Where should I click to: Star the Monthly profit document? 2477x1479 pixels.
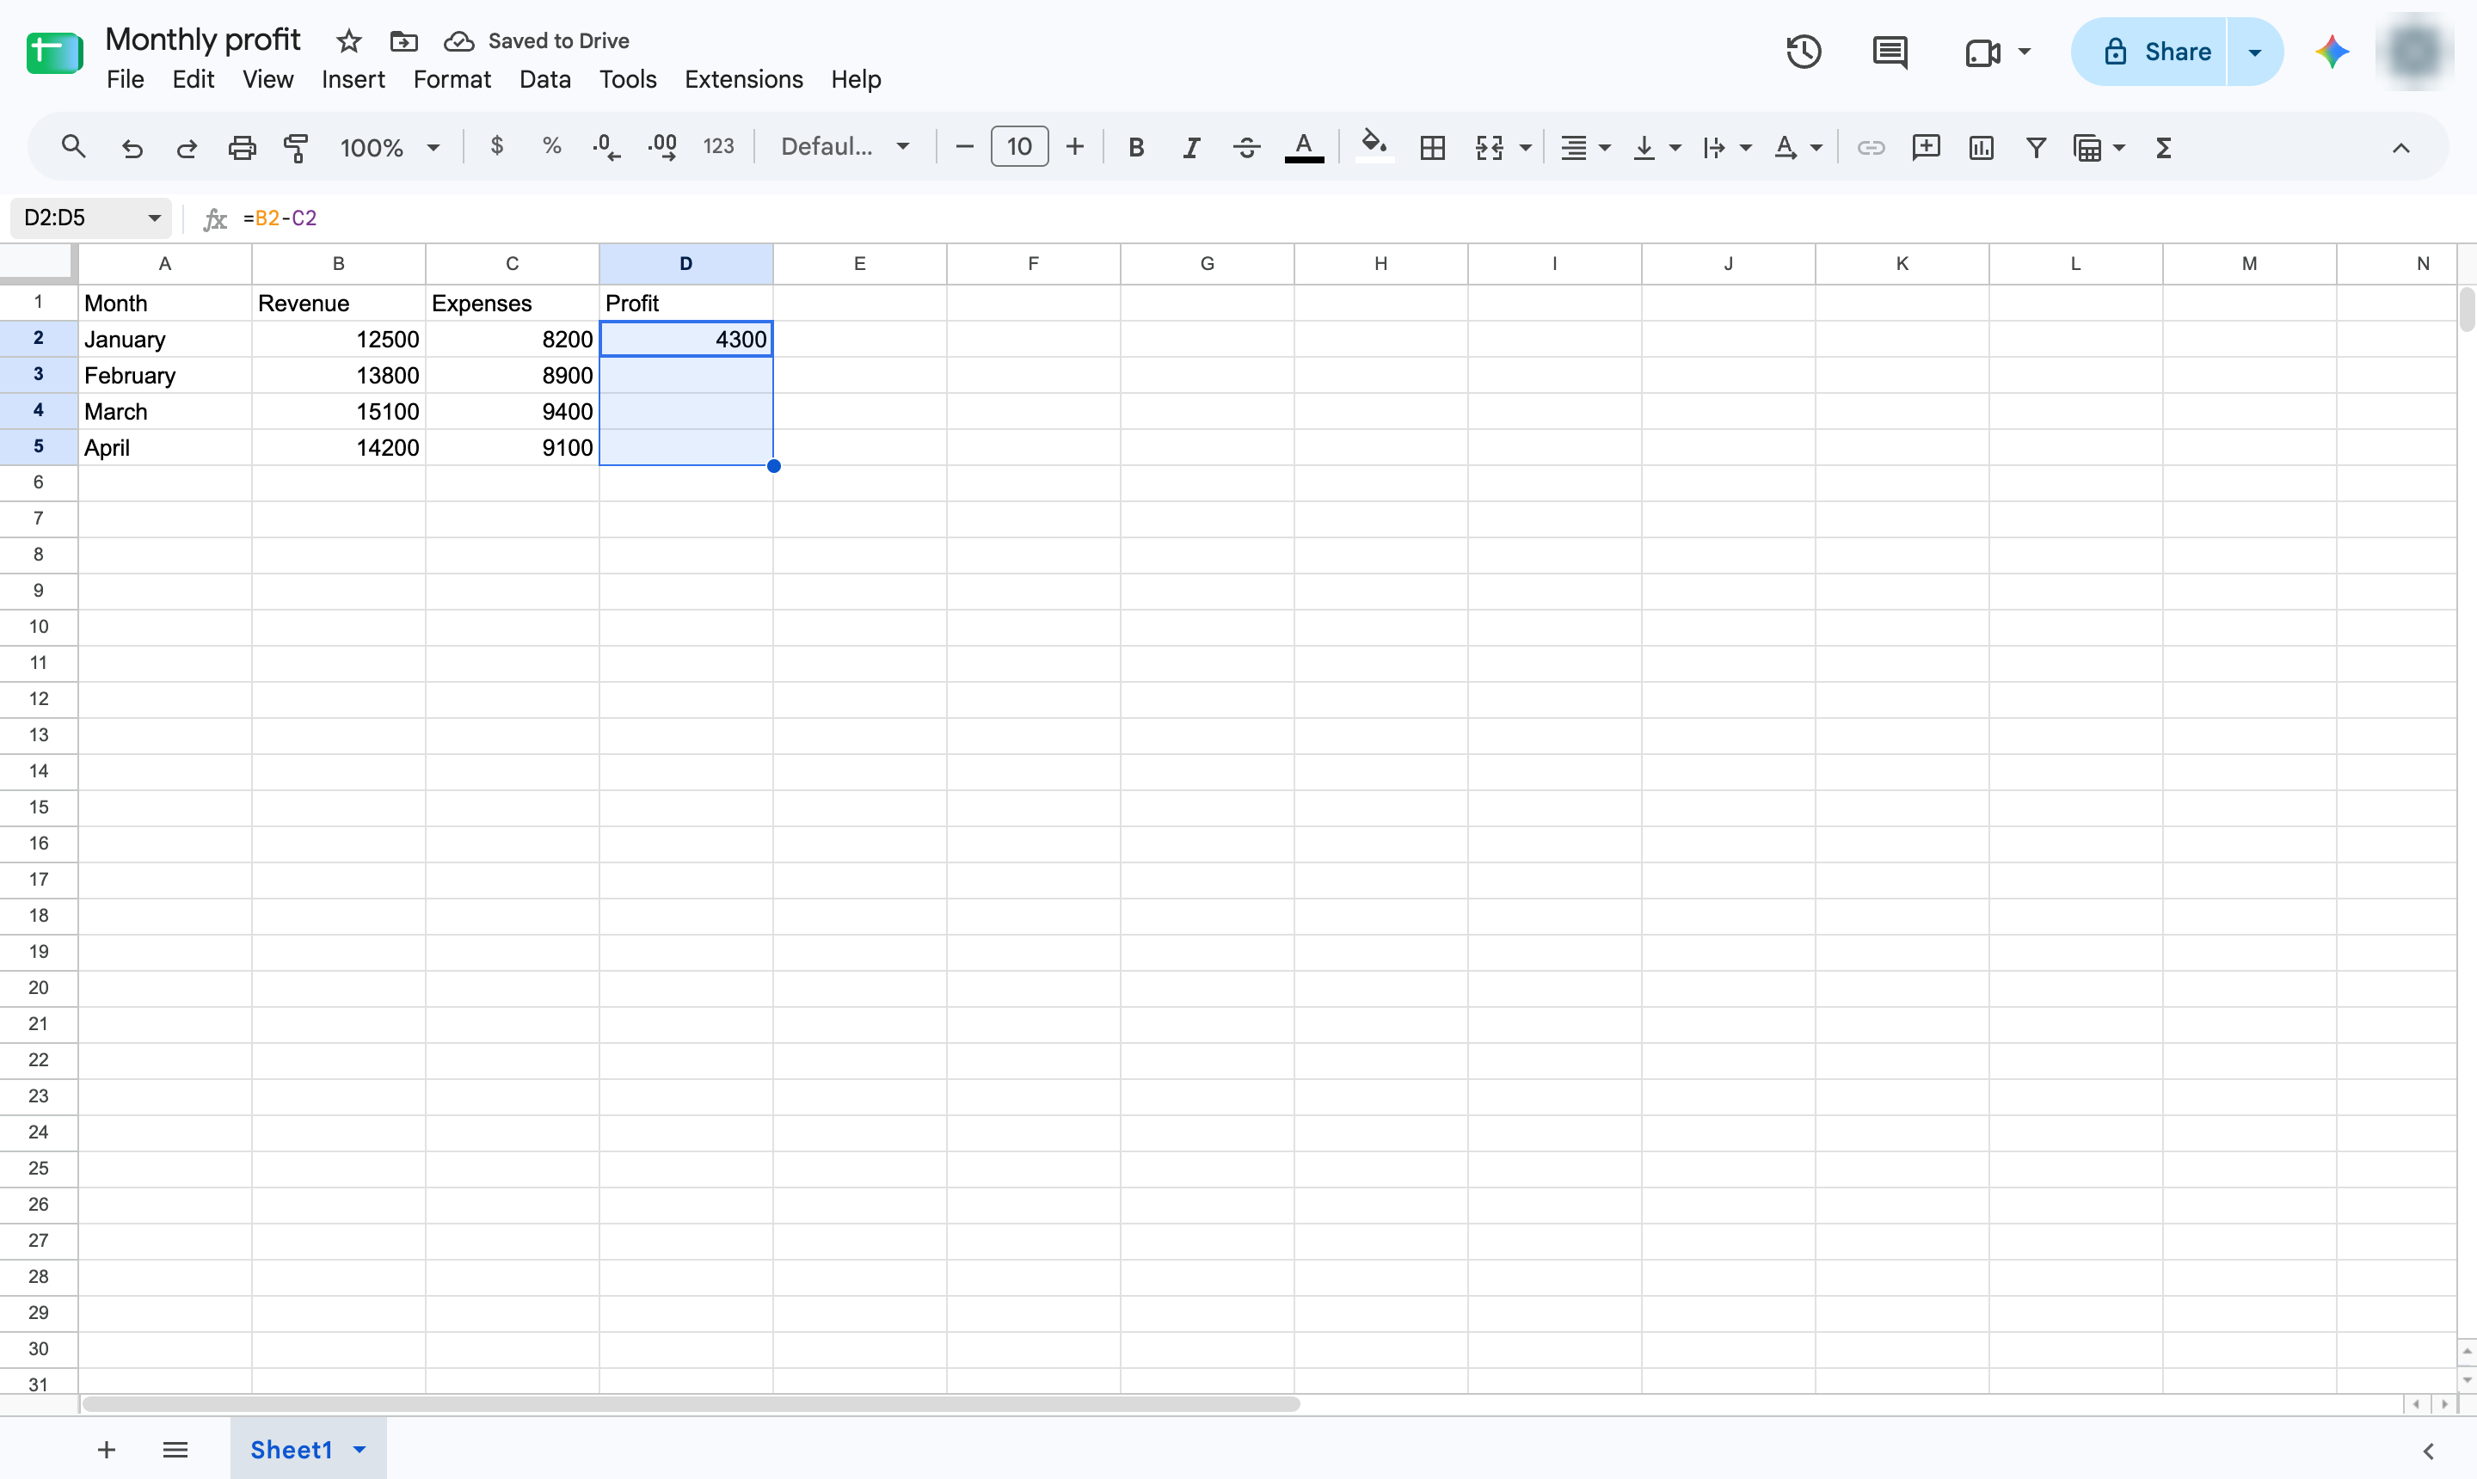click(x=347, y=41)
